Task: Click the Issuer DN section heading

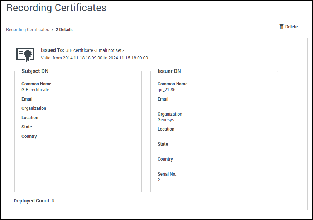Action: pos(169,71)
